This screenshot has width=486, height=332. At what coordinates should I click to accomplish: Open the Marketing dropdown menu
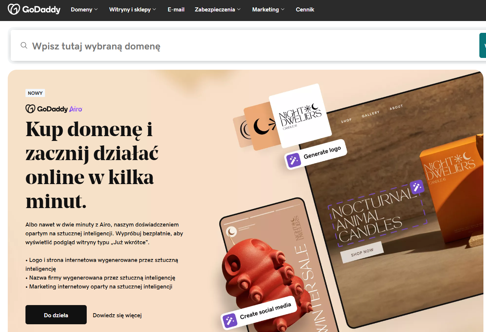point(268,10)
